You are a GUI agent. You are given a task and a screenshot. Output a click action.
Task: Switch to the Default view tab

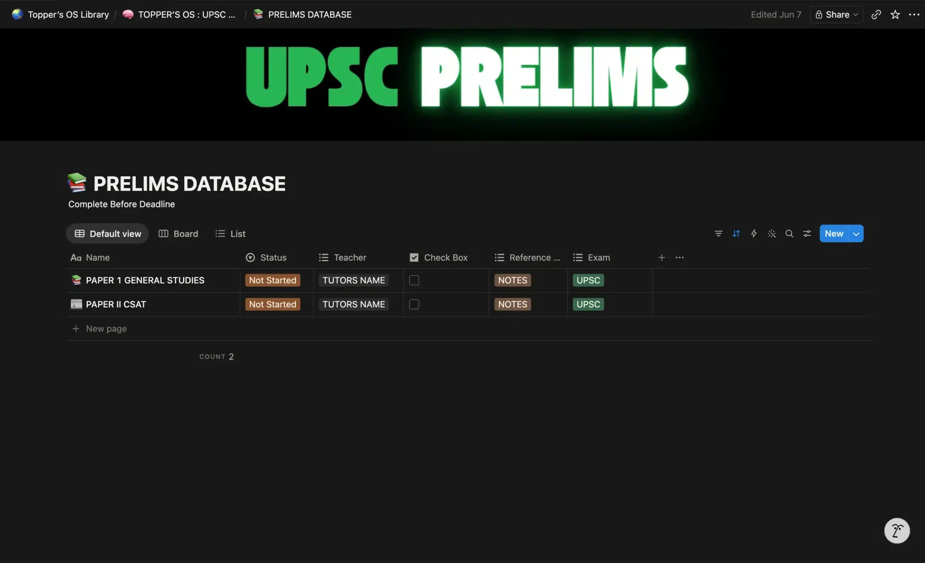click(x=107, y=234)
